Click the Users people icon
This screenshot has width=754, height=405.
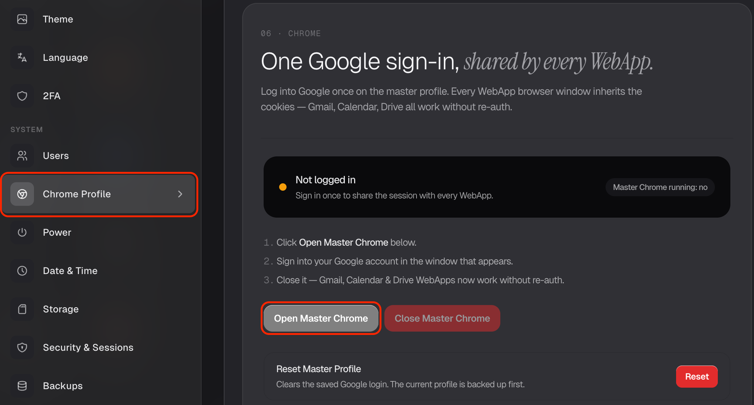(x=22, y=156)
